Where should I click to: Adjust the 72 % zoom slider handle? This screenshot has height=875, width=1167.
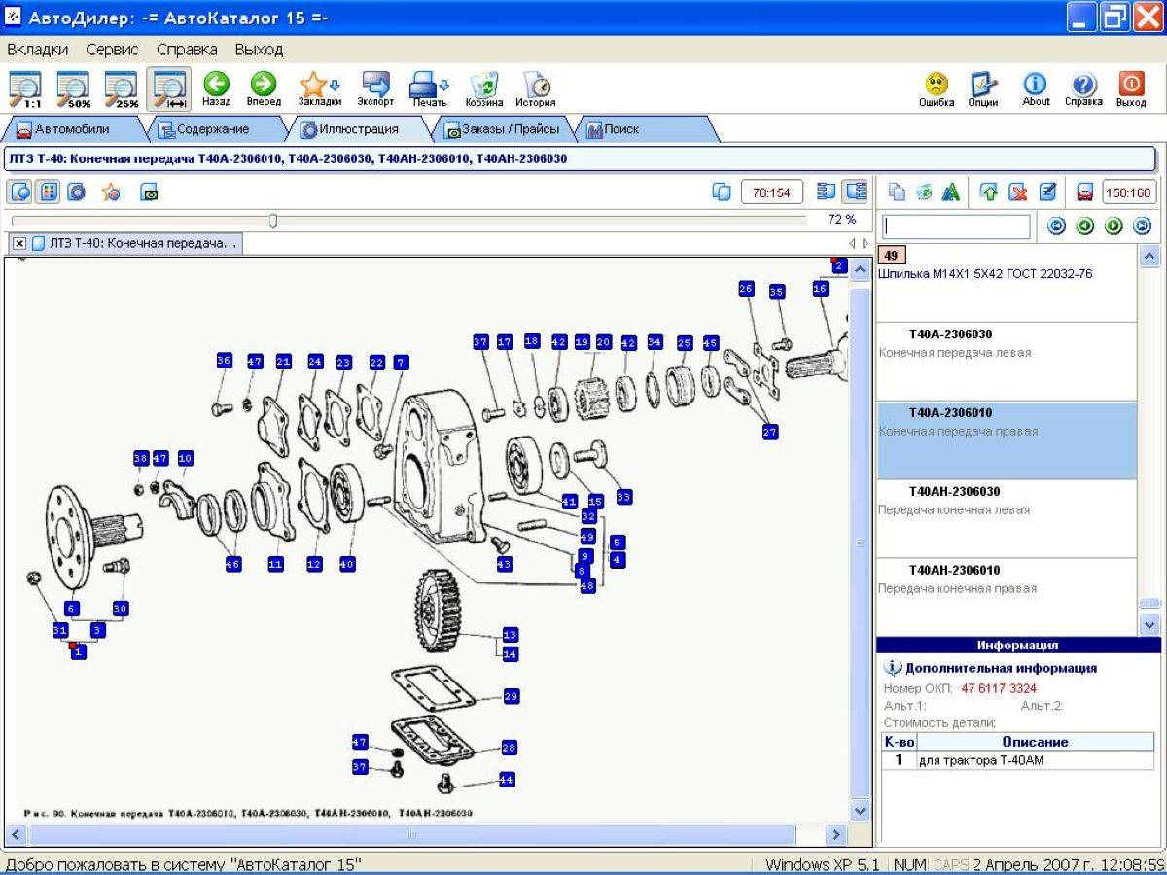pyautogui.click(x=273, y=221)
